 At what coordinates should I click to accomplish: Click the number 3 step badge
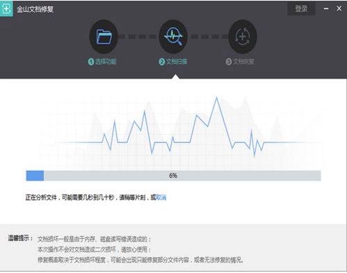point(229,62)
